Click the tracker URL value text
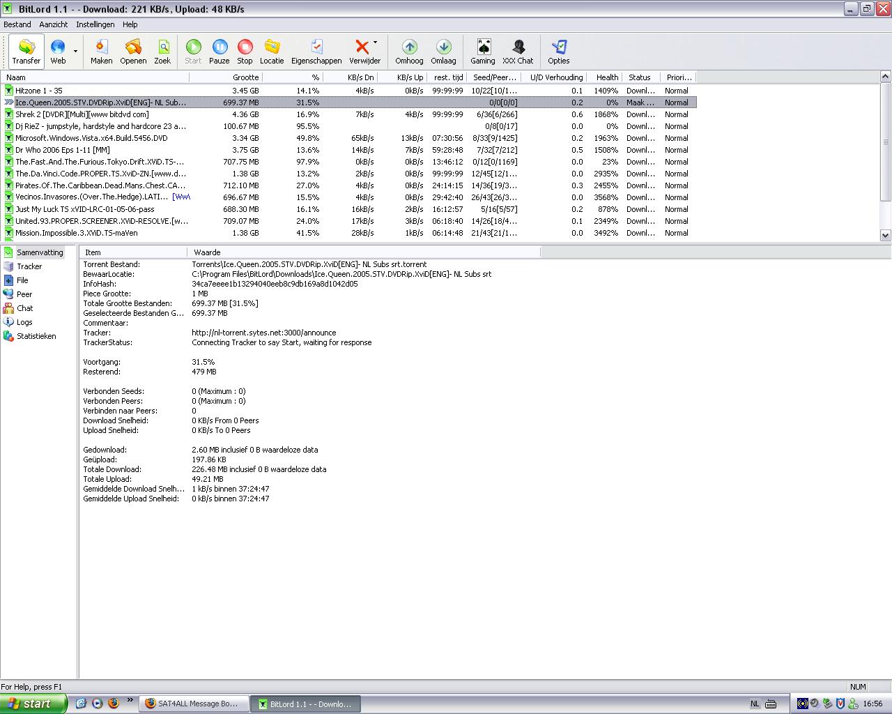 tap(264, 333)
